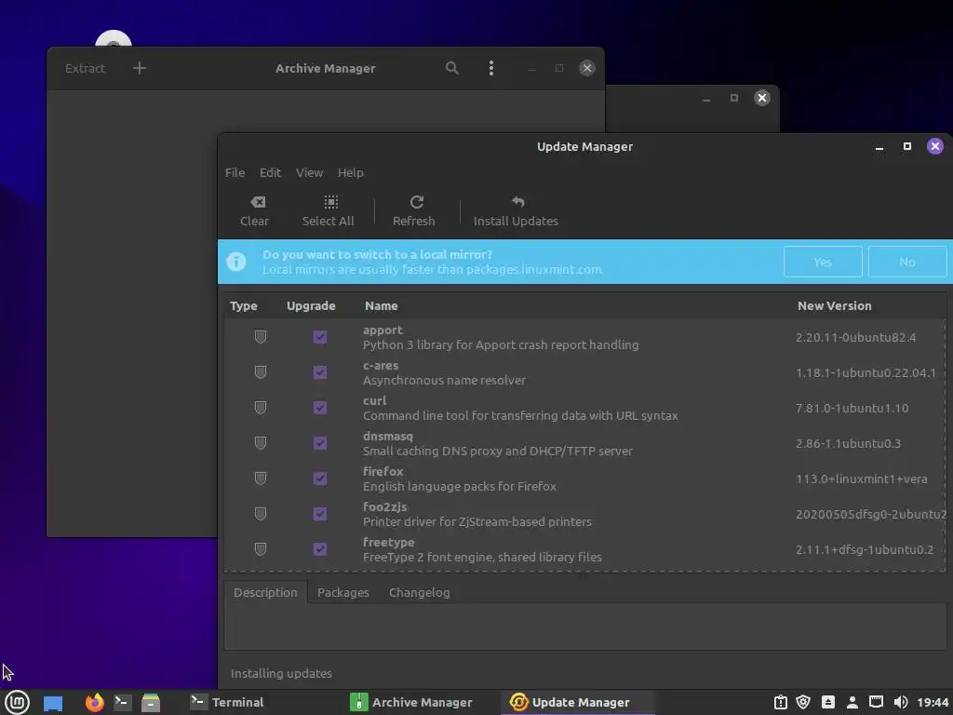953x715 pixels.
Task: Click the plus icon in Archive Manager
Action: [x=140, y=67]
